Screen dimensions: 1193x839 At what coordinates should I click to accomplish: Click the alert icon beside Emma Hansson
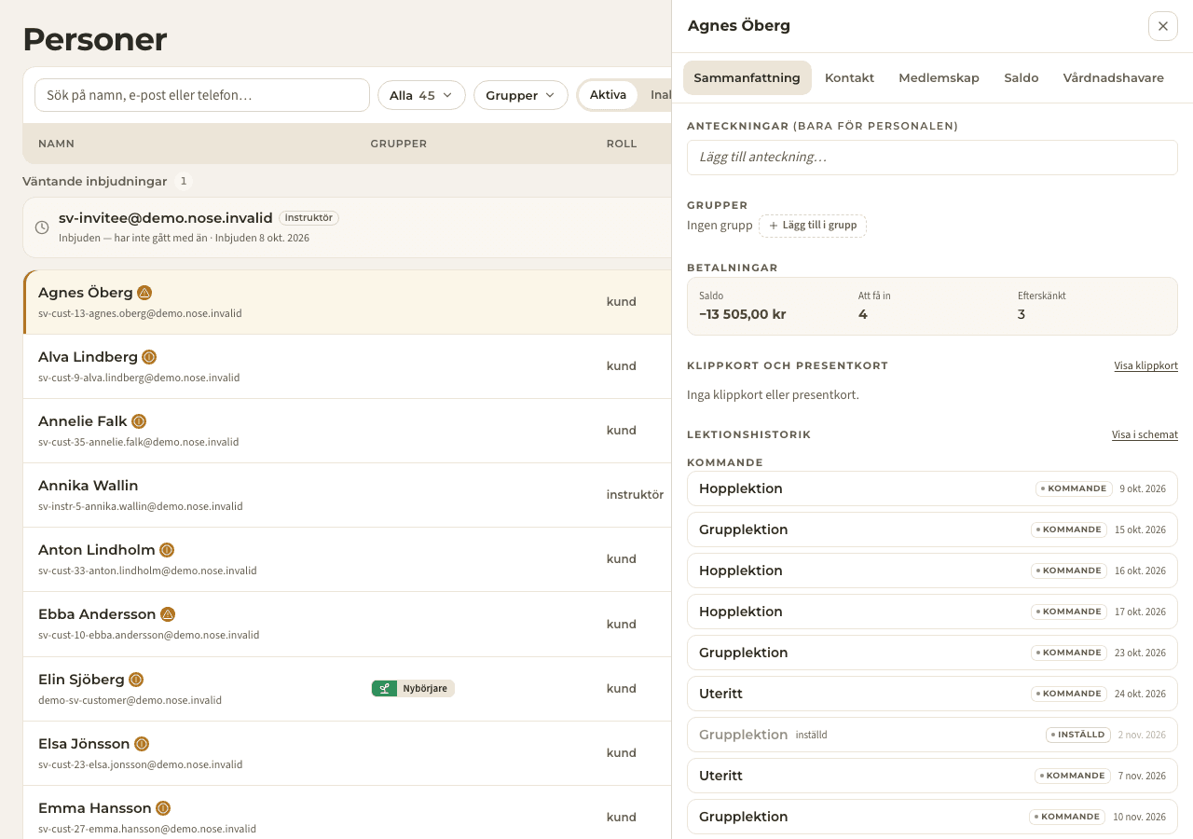pos(163,808)
